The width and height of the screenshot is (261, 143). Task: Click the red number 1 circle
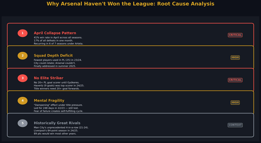[x=23, y=33]
